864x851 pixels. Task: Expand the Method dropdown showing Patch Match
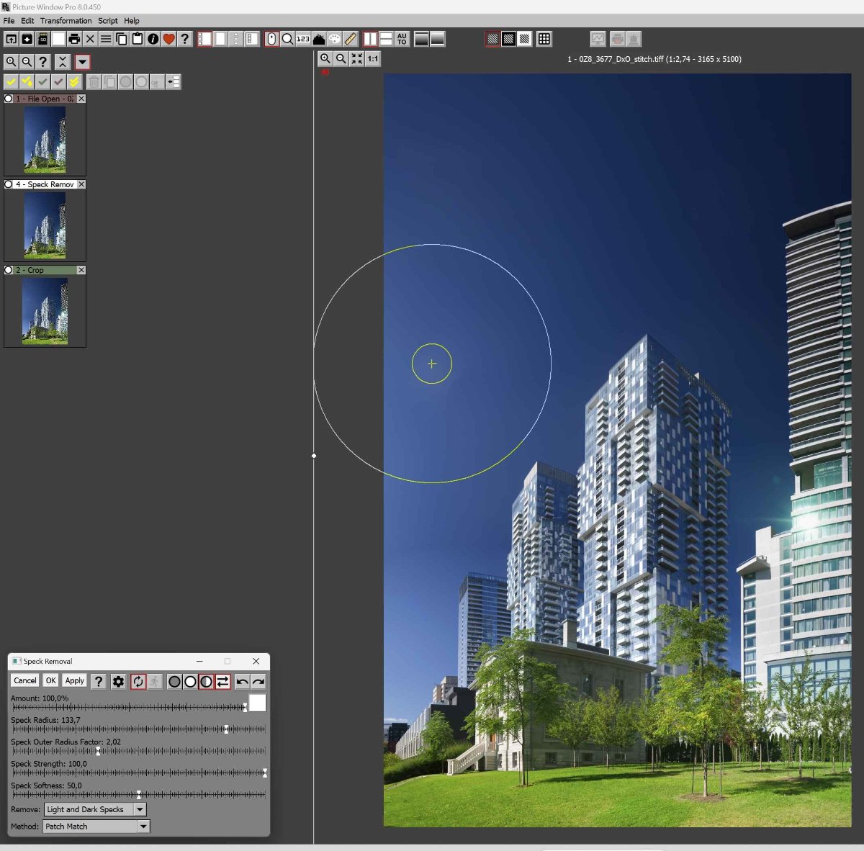click(x=143, y=827)
